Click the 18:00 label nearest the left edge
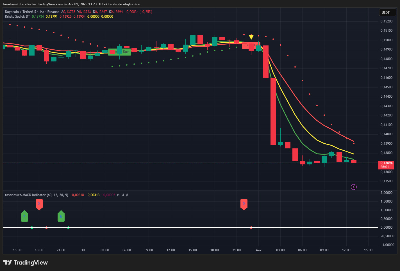The height and width of the screenshot is (271, 400). point(39,250)
